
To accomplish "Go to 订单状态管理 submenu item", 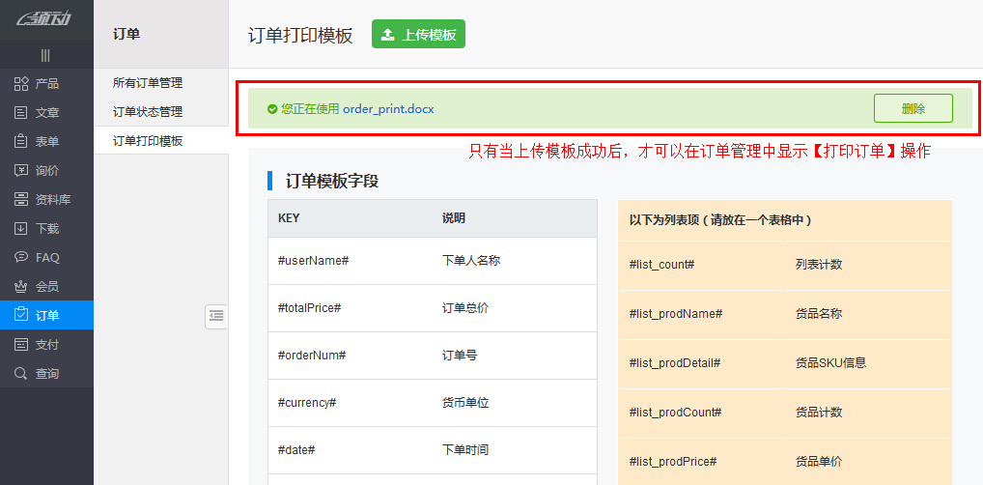I will [148, 112].
